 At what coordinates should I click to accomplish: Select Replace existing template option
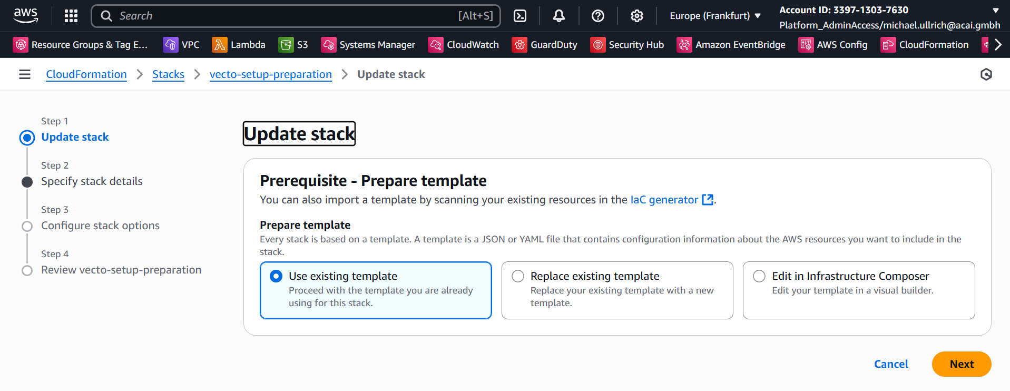click(x=617, y=290)
